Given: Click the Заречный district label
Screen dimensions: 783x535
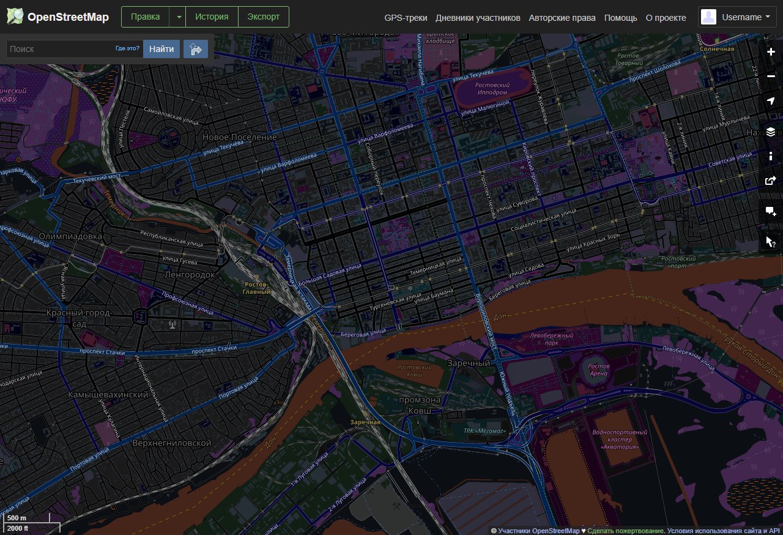Looking at the screenshot, I should click(x=467, y=363).
